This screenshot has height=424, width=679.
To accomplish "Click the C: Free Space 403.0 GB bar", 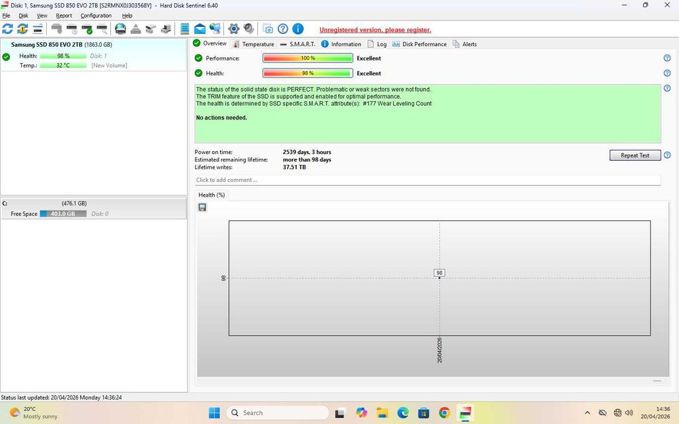I will tap(63, 214).
